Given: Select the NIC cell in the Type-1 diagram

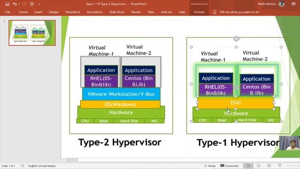Looking at the screenshot, I should click(271, 120).
